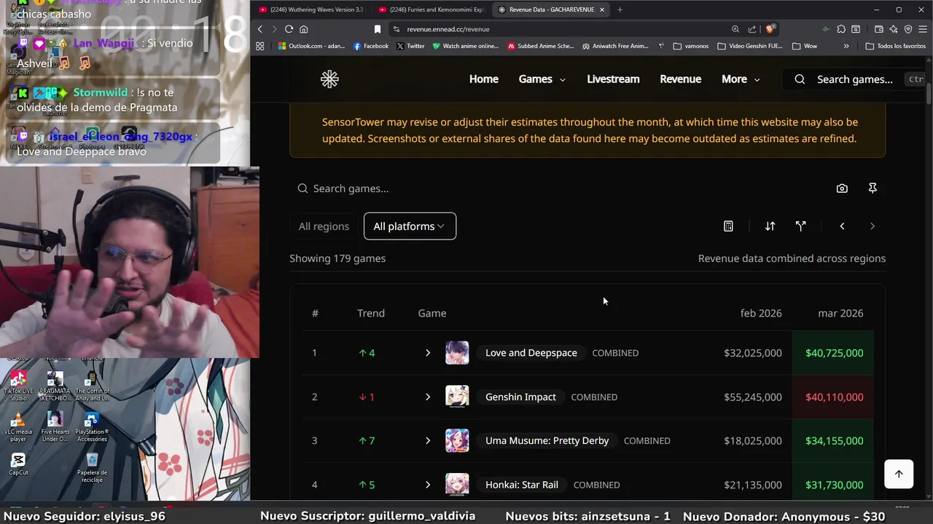Open a new browser tab
The image size is (933, 524).
point(620,9)
